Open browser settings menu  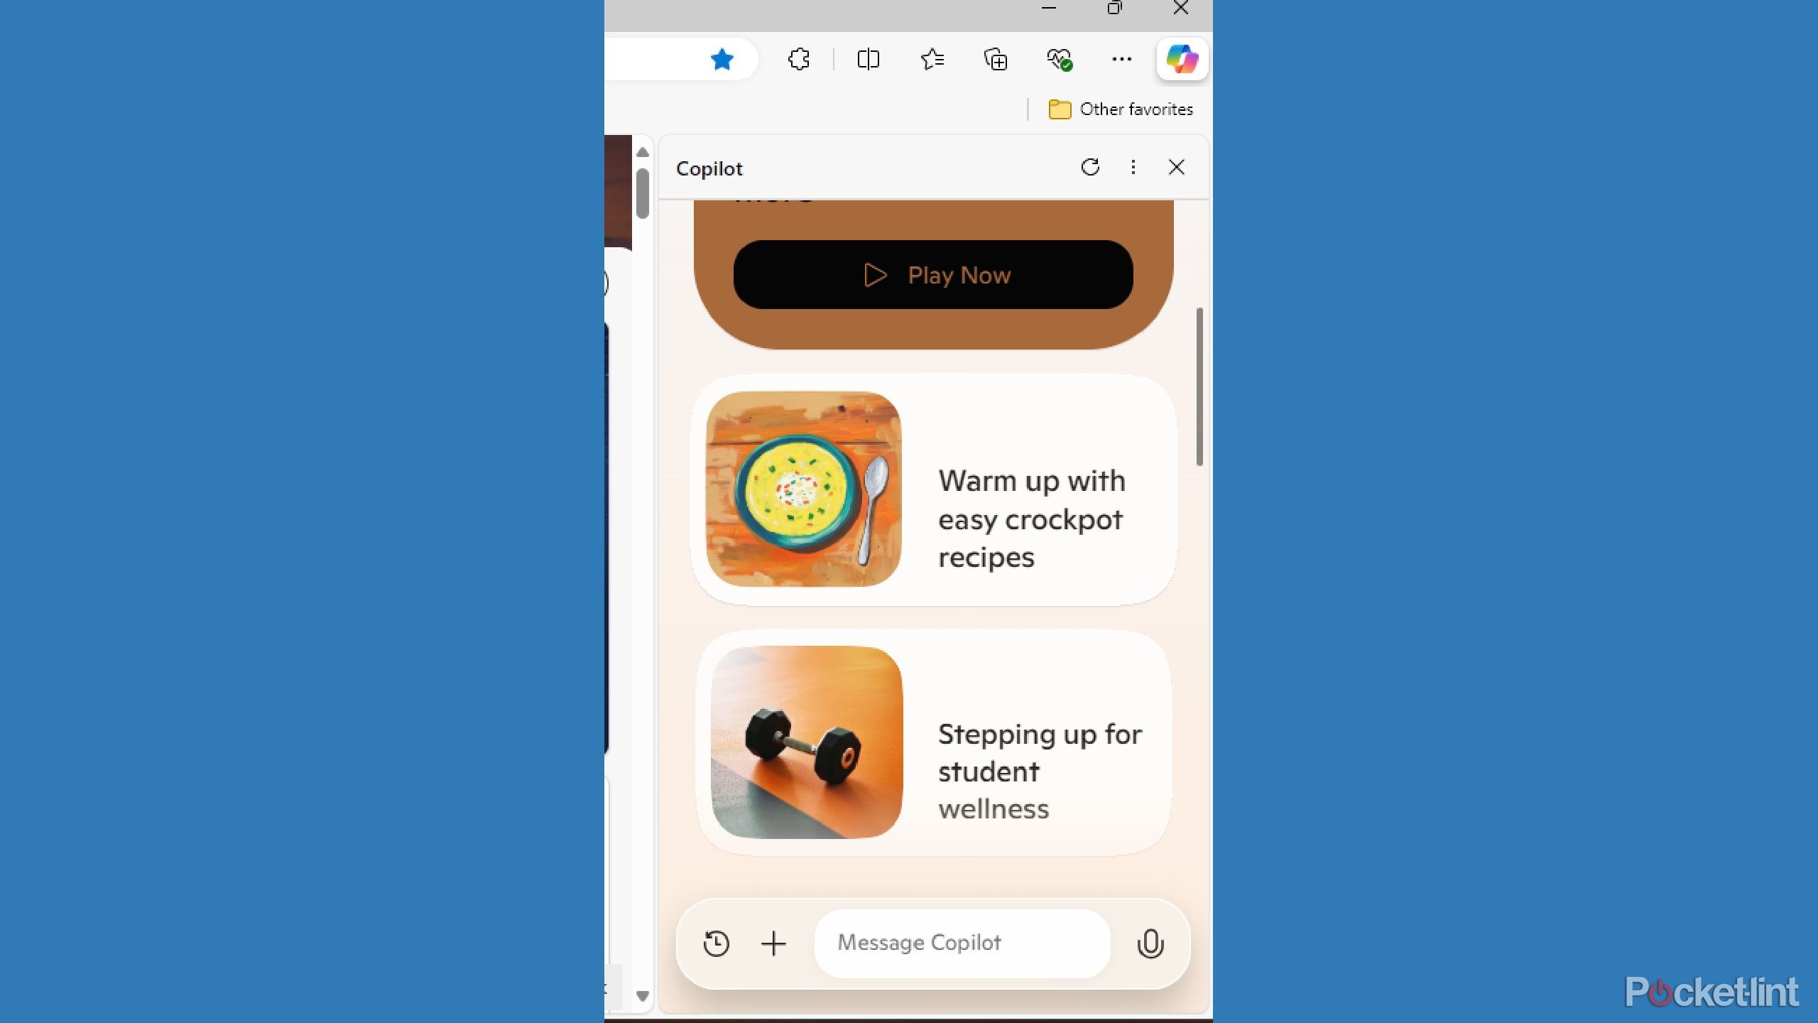tap(1120, 59)
